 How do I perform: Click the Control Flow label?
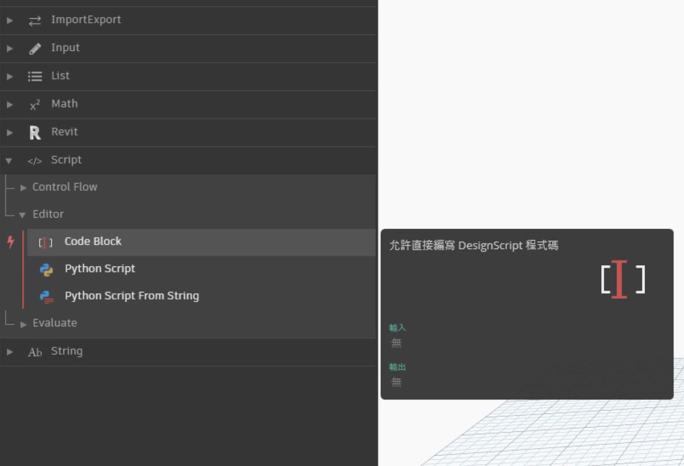point(65,187)
